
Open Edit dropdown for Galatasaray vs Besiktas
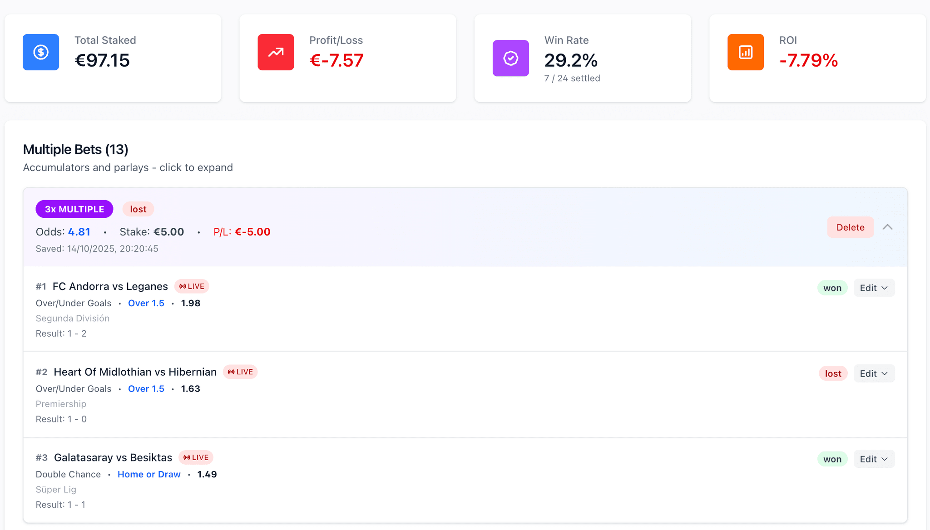coord(874,459)
